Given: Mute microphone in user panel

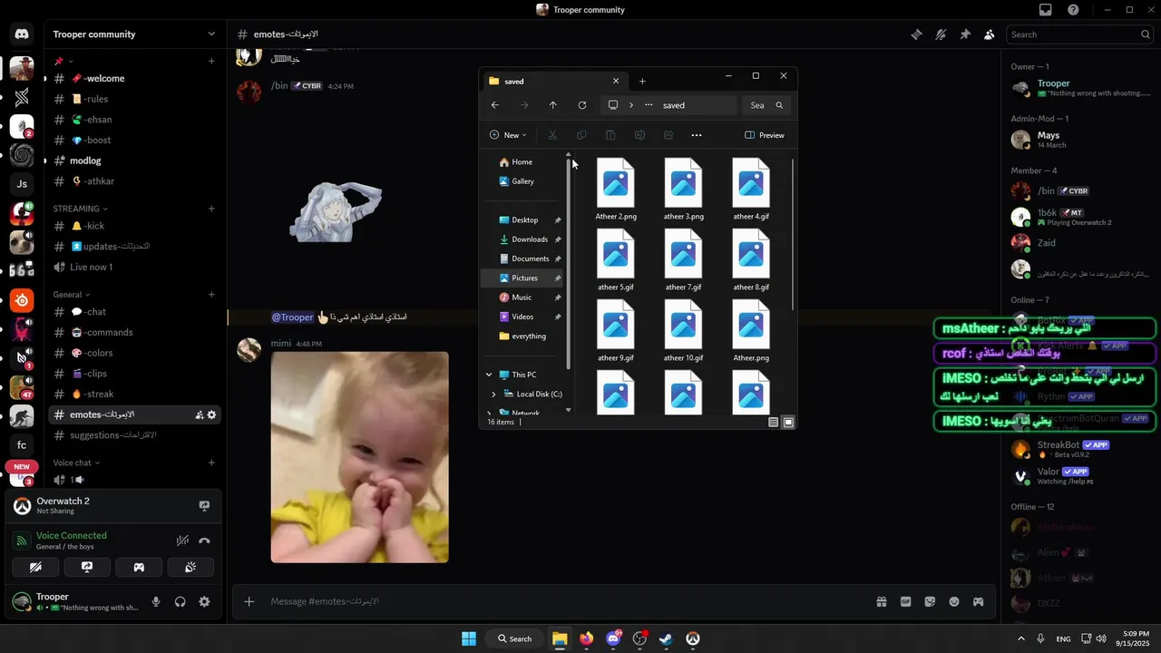Looking at the screenshot, I should point(156,601).
